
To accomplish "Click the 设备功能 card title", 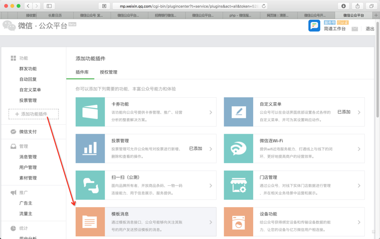I will [x=268, y=214].
